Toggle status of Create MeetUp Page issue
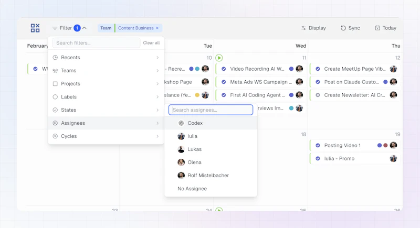This screenshot has height=228, width=420. (x=318, y=69)
